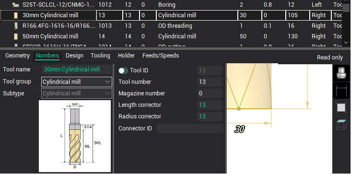Viewport: 351px width, 174px height.
Task: Toggle the dimensions display icon
Action: pos(341,90)
